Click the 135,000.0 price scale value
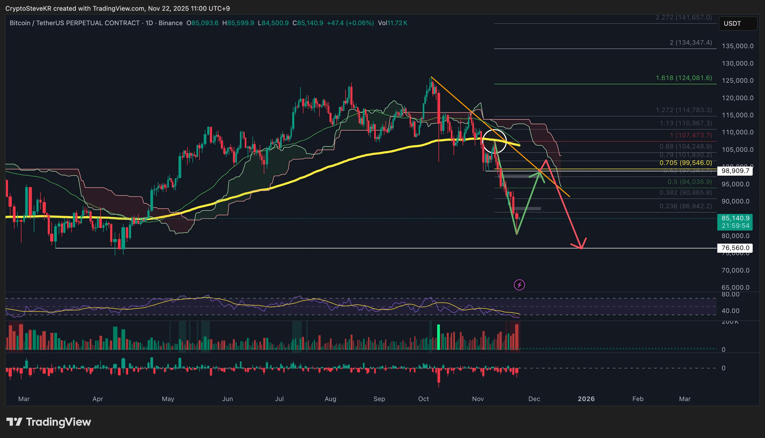The image size is (765, 438). pyautogui.click(x=737, y=46)
